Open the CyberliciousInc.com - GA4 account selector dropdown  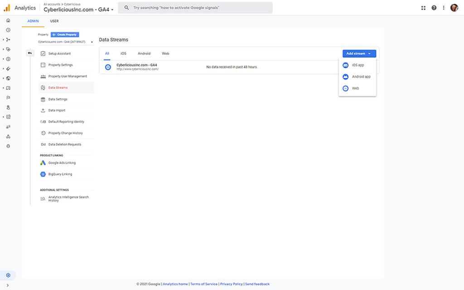[x=78, y=10]
